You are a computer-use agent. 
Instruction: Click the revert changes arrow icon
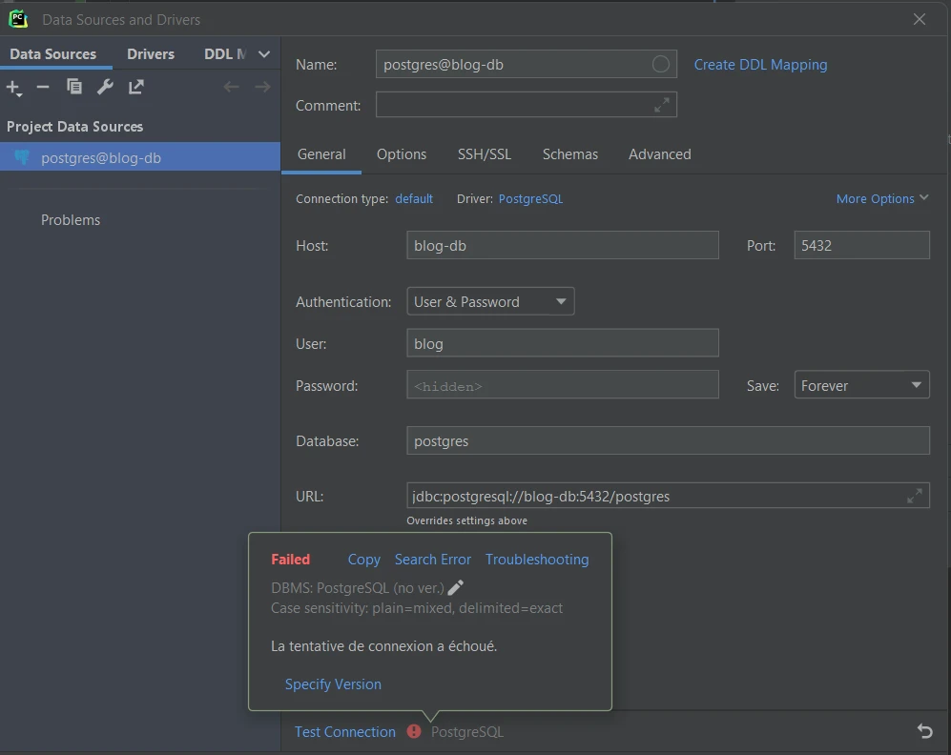[x=924, y=731]
